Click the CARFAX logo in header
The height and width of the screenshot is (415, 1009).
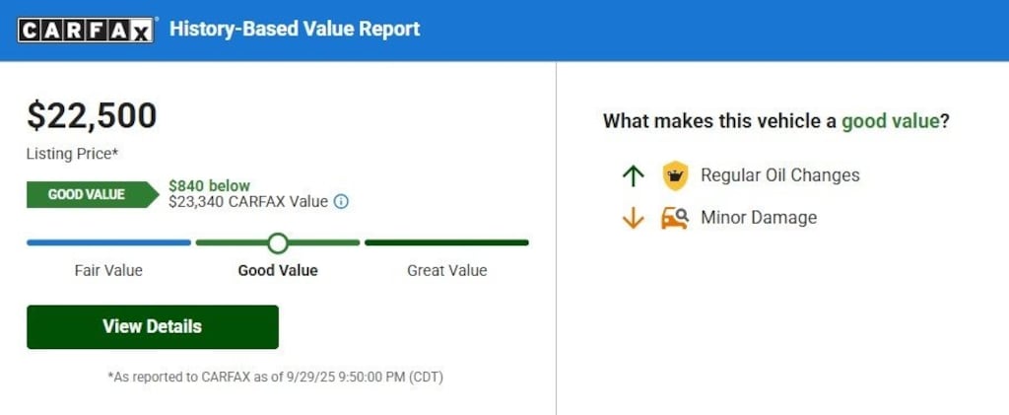[x=87, y=30]
